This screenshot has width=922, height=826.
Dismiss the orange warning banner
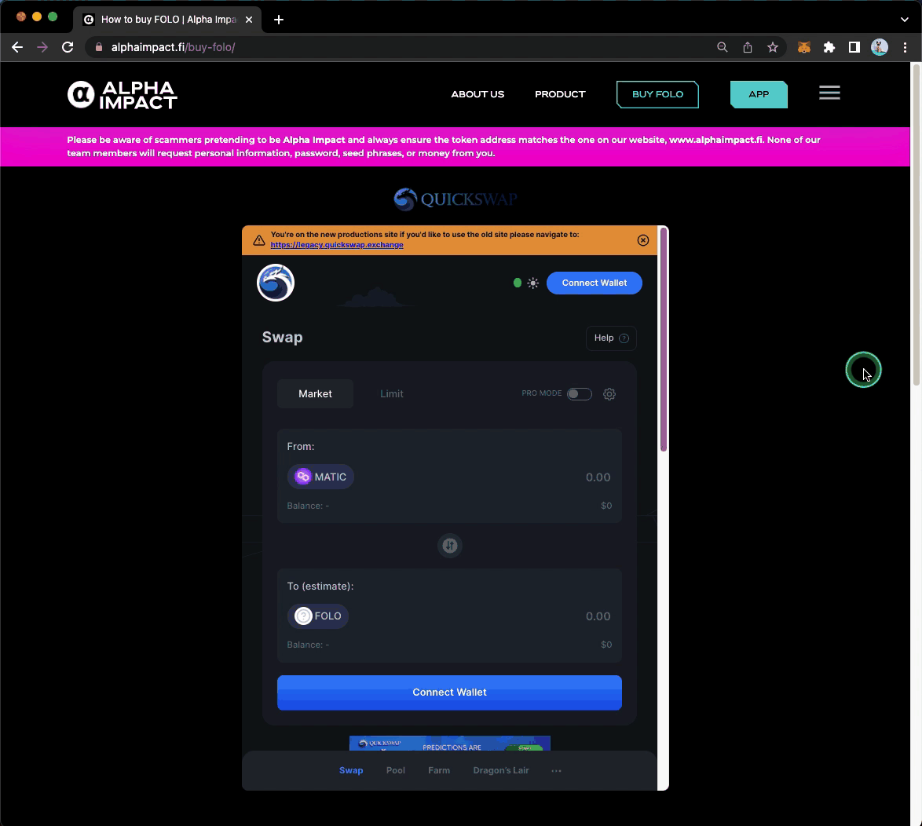coord(642,239)
